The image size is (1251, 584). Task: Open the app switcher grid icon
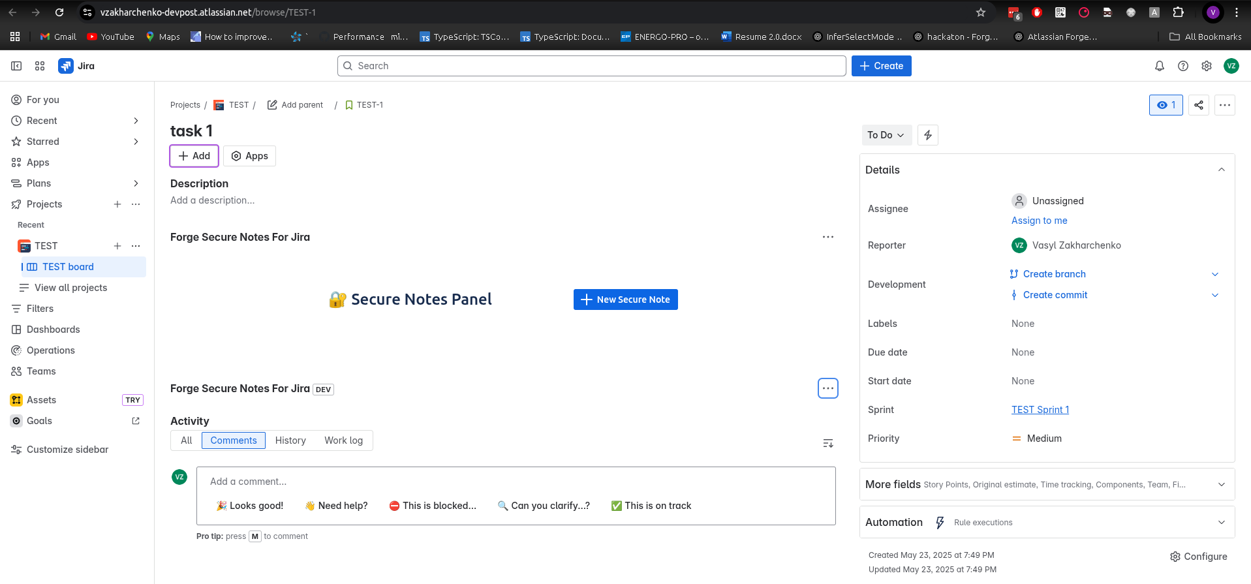click(x=40, y=66)
